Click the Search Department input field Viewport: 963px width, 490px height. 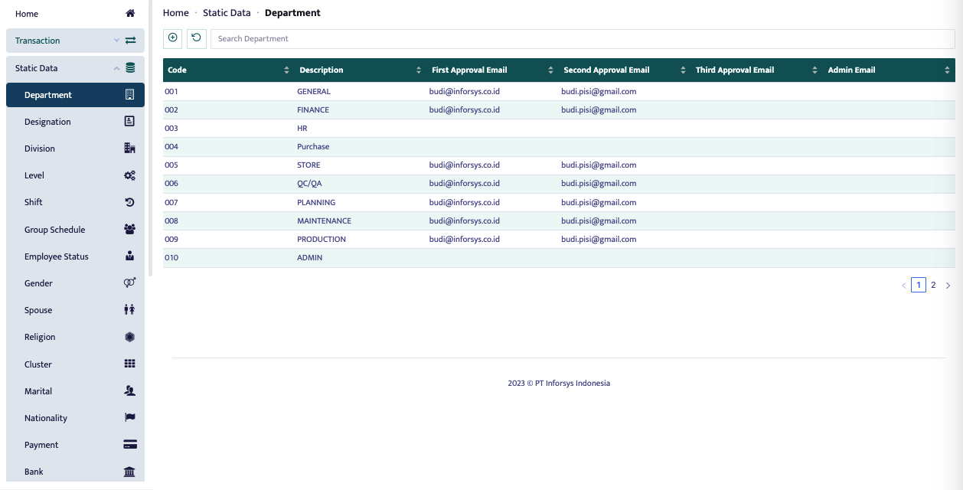click(582, 39)
